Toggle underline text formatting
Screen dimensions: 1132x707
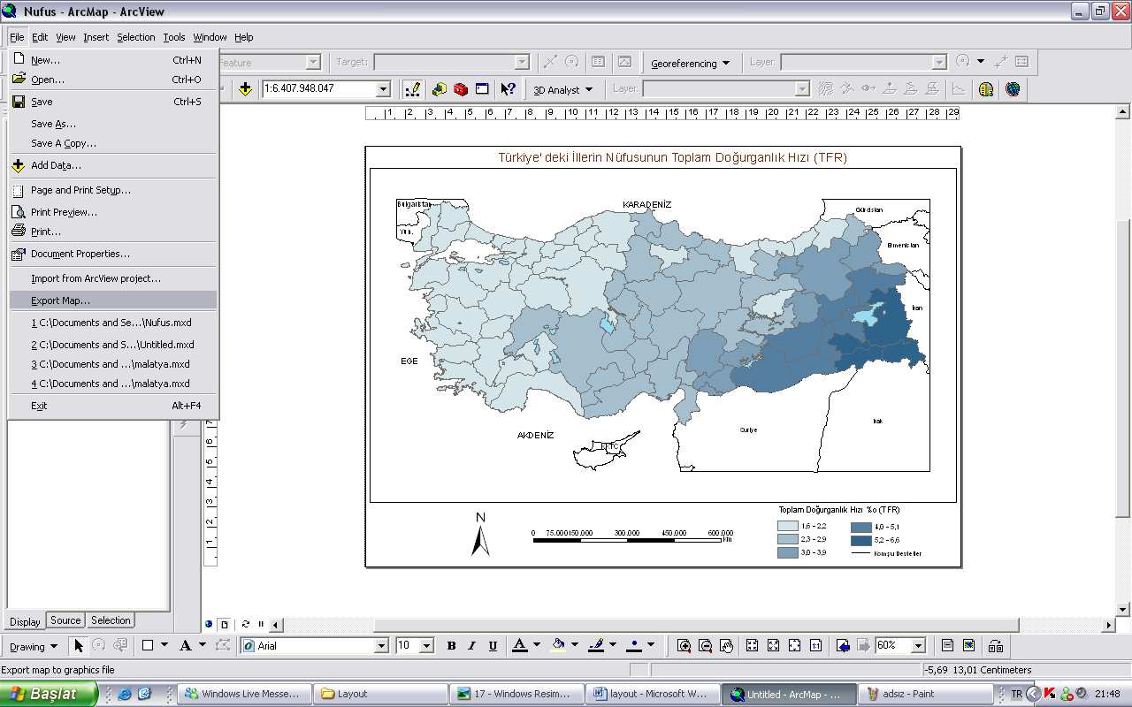[x=493, y=646]
